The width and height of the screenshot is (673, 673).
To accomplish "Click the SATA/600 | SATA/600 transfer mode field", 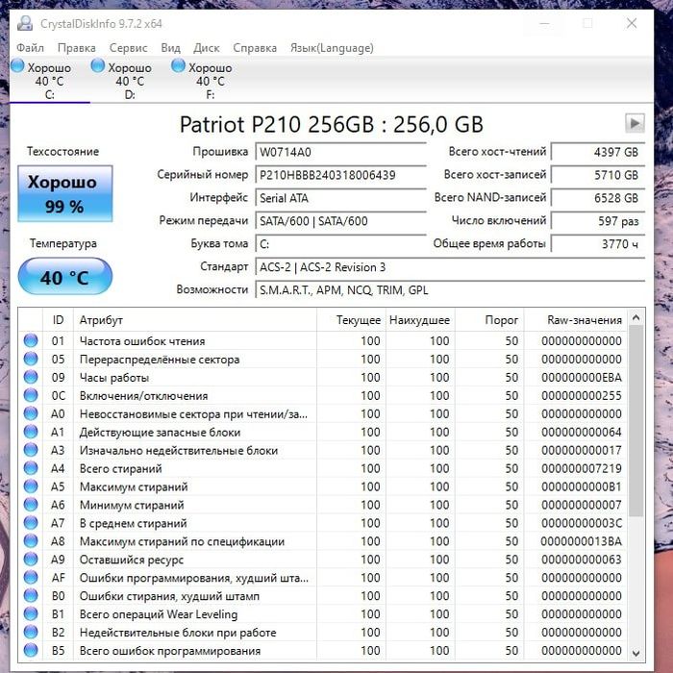I will click(340, 221).
